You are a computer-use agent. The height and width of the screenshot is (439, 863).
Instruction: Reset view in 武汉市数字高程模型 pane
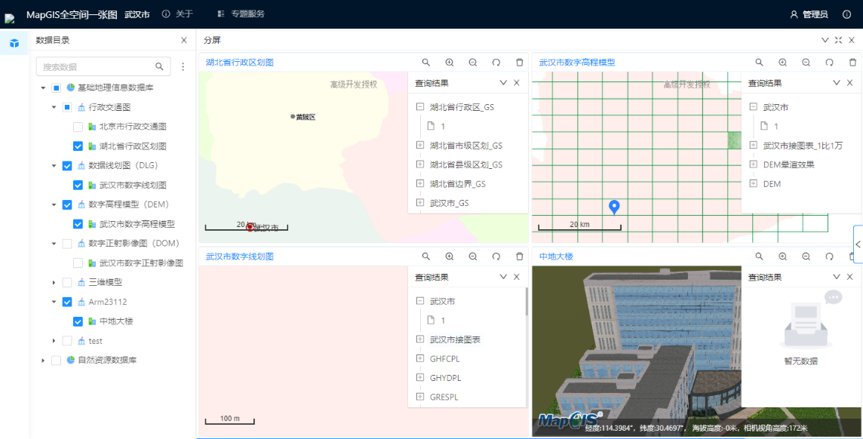point(829,63)
